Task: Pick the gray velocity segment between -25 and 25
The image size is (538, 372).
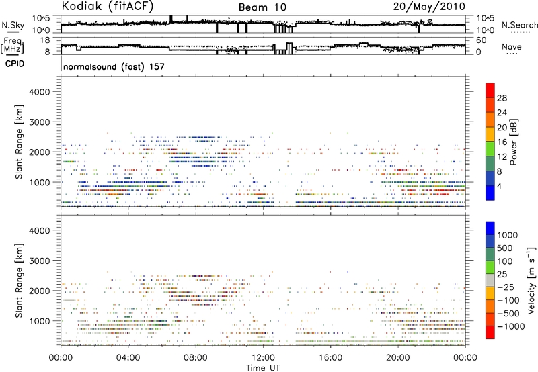Action: (x=490, y=280)
